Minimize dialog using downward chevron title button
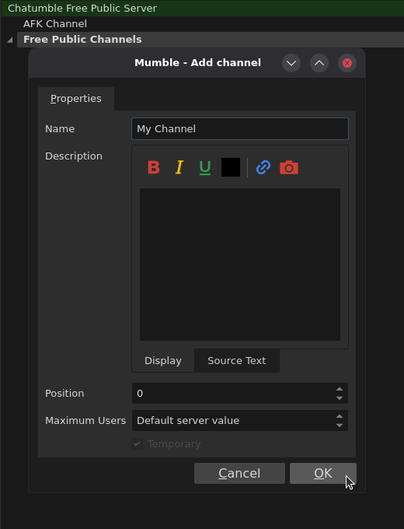The image size is (404, 529). point(291,63)
